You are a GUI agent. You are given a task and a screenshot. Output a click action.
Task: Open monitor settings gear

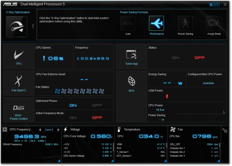tap(225, 130)
